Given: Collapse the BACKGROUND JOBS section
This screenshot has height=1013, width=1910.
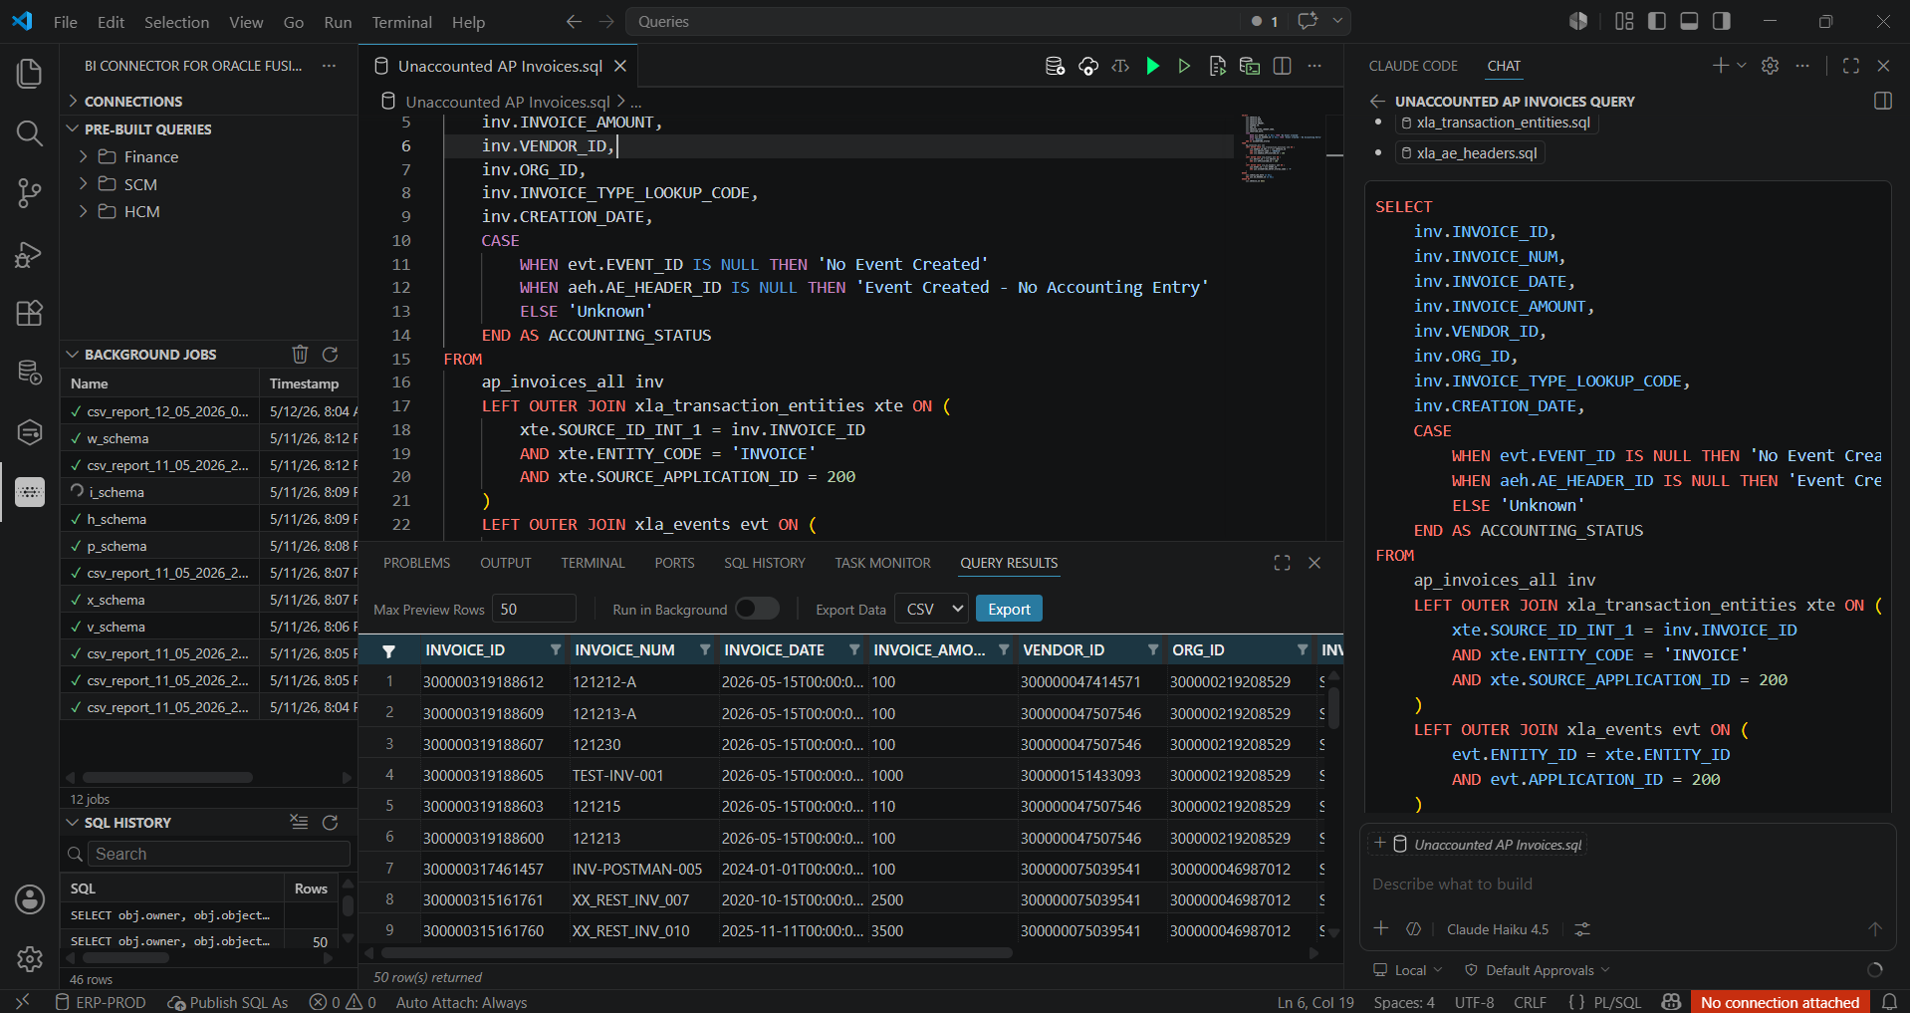Looking at the screenshot, I should [x=149, y=354].
